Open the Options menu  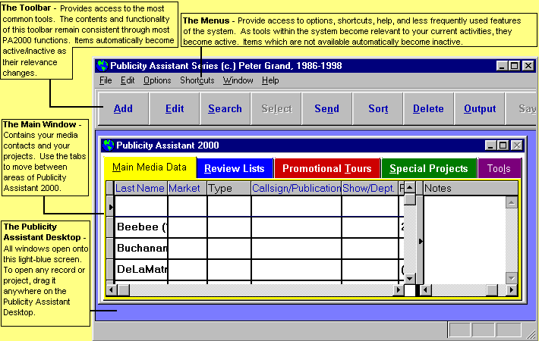click(157, 80)
